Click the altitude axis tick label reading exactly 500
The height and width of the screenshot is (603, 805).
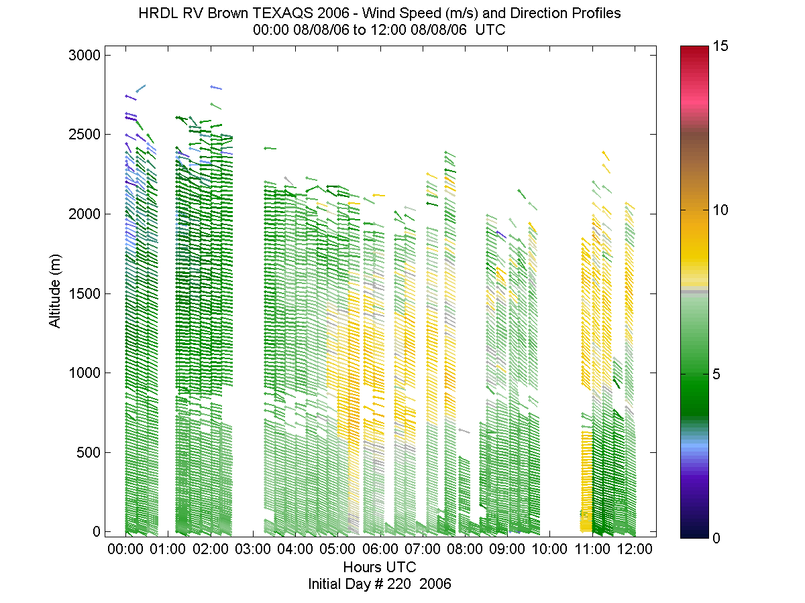click(x=89, y=452)
